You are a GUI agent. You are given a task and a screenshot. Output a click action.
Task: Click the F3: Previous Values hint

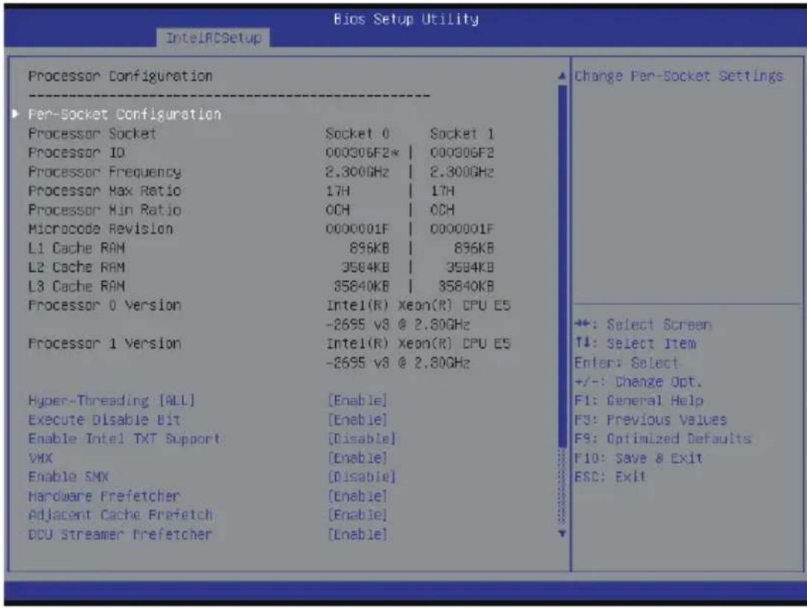[x=651, y=420]
